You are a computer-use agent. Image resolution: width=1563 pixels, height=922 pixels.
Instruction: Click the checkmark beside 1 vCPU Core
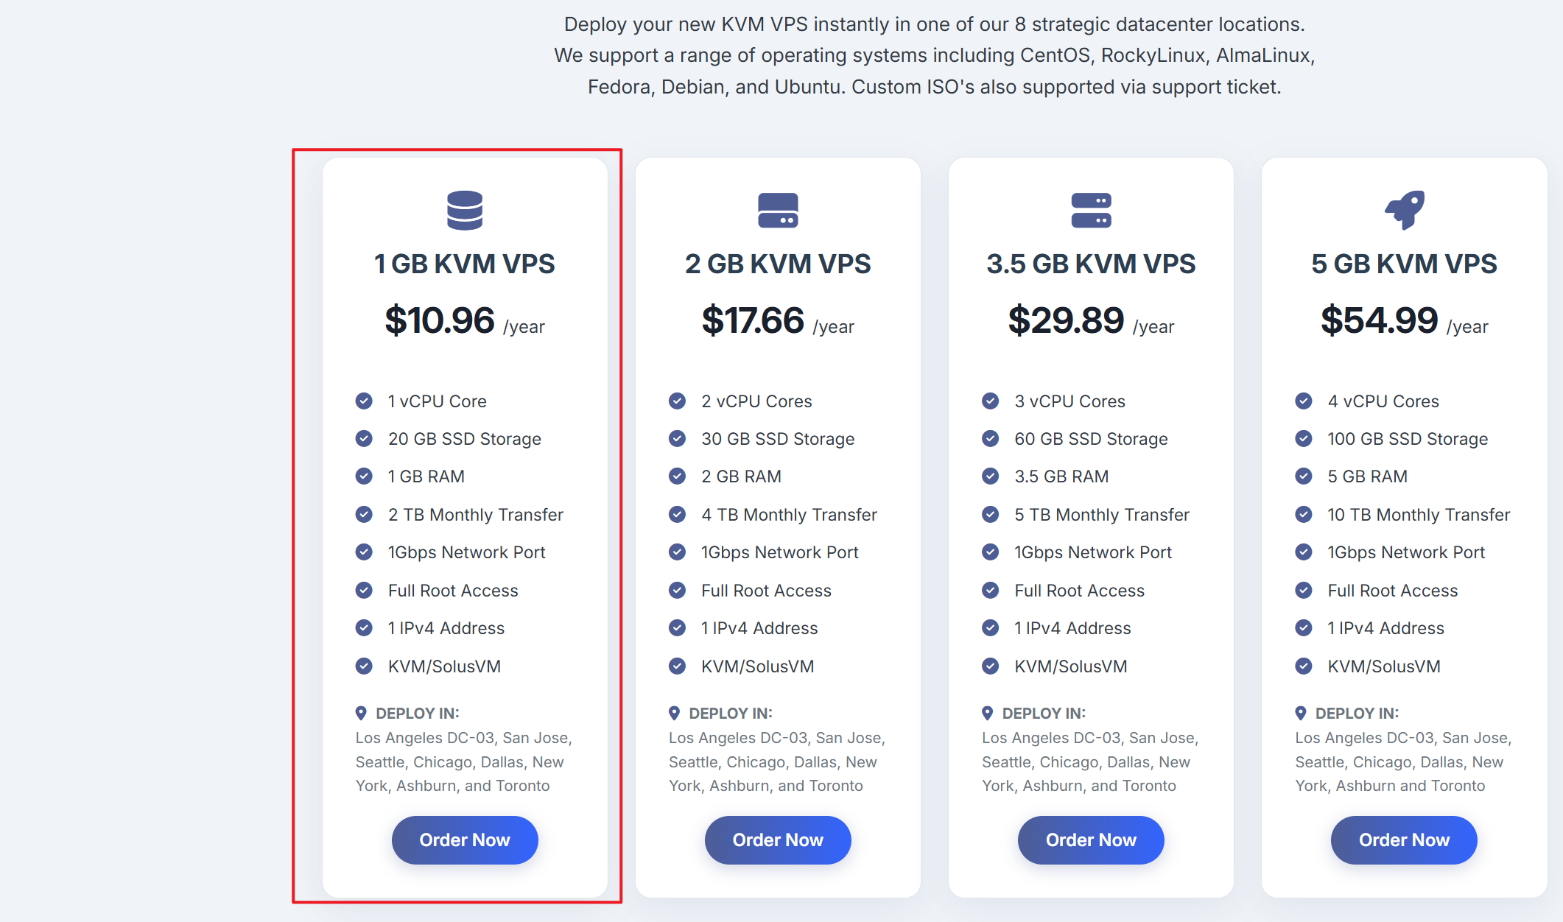pyautogui.click(x=364, y=401)
